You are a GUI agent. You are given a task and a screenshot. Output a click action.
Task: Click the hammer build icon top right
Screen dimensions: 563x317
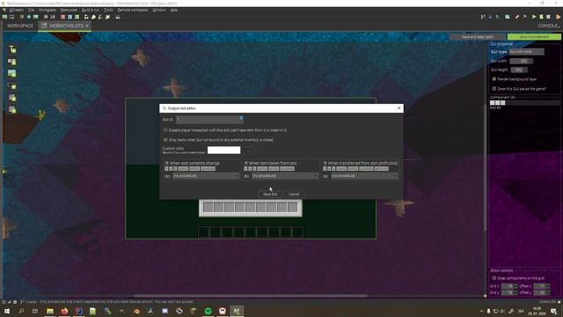(524, 17)
